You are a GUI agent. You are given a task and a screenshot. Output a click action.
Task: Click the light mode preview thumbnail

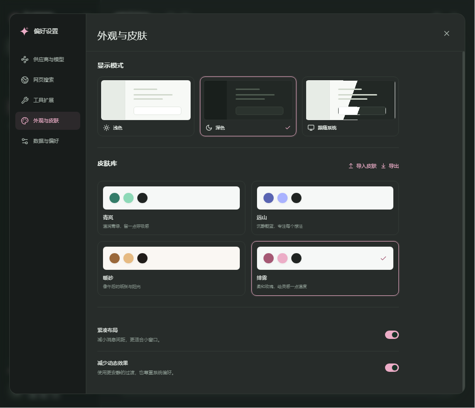click(x=146, y=100)
